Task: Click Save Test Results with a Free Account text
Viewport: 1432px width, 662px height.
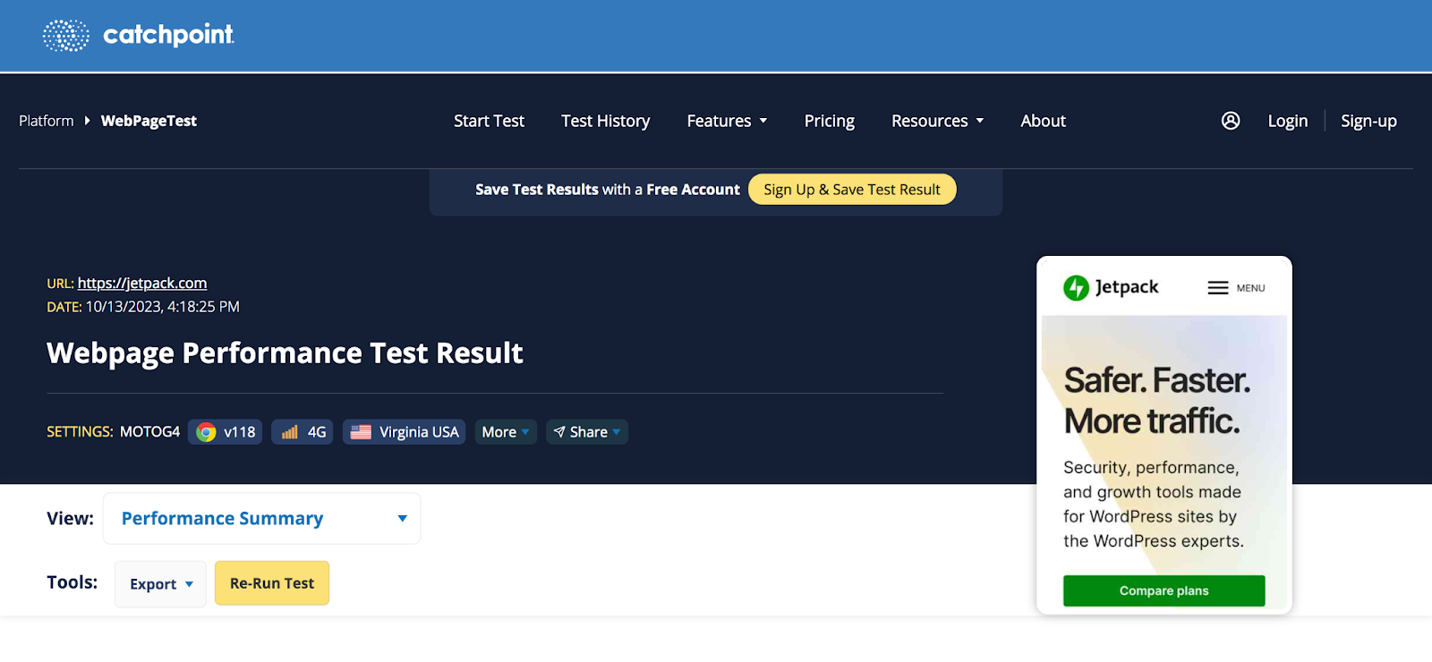Action: [x=608, y=190]
